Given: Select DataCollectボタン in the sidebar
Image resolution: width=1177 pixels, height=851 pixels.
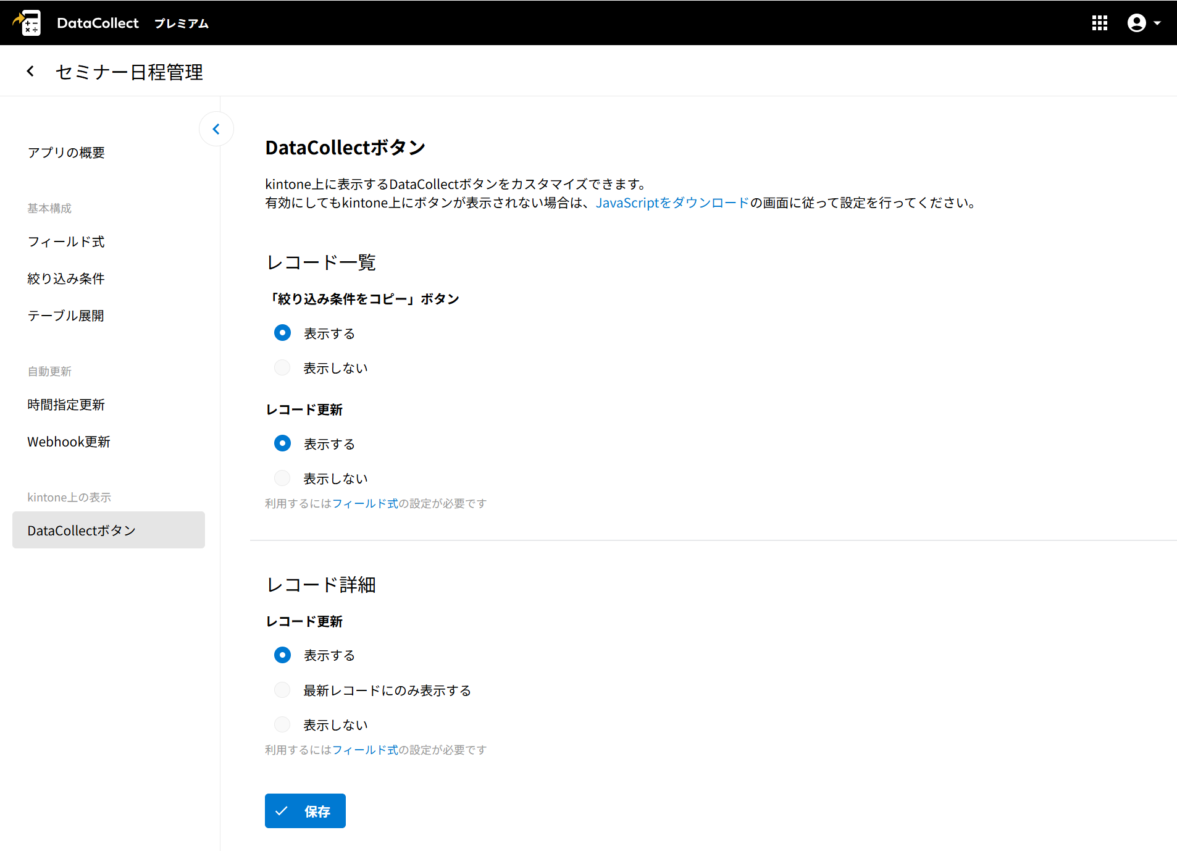Looking at the screenshot, I should [109, 530].
